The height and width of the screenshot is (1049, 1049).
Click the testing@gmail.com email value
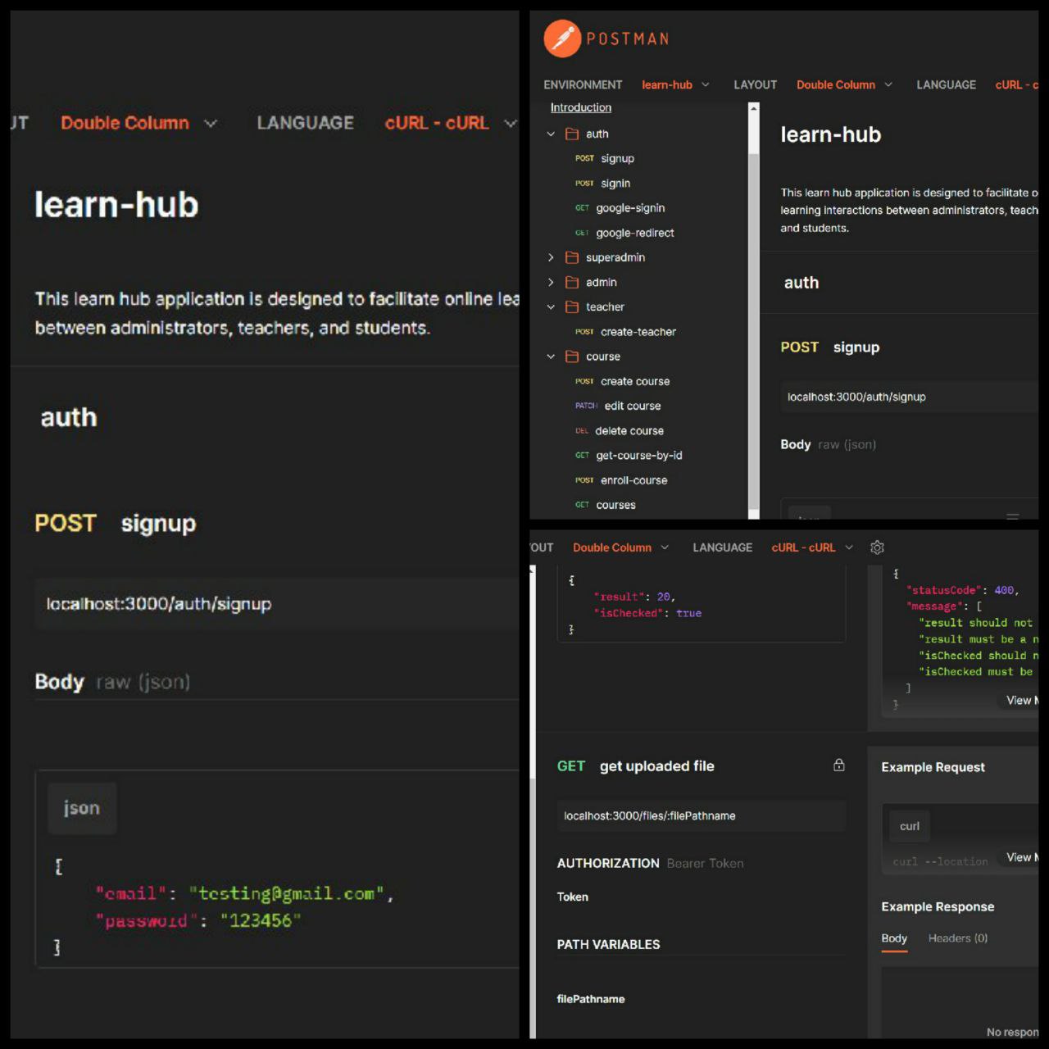(287, 893)
